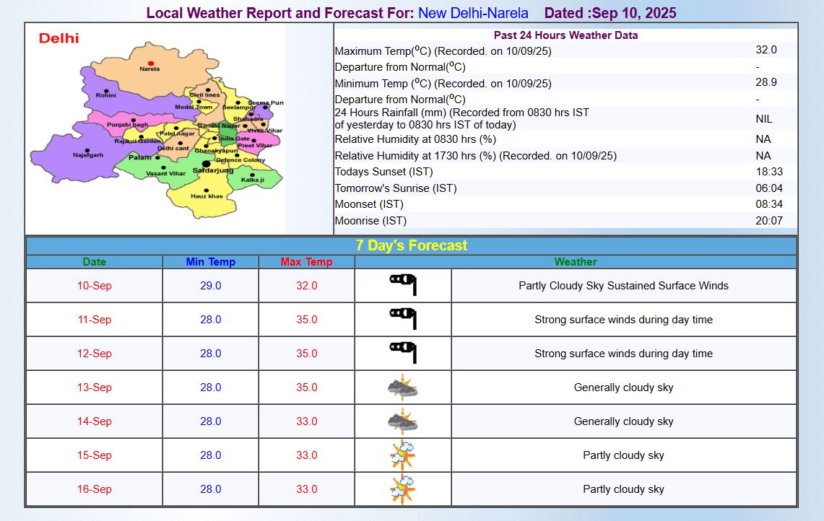Click the 10-Sep date cell
This screenshot has width=824, height=521.
[95, 286]
